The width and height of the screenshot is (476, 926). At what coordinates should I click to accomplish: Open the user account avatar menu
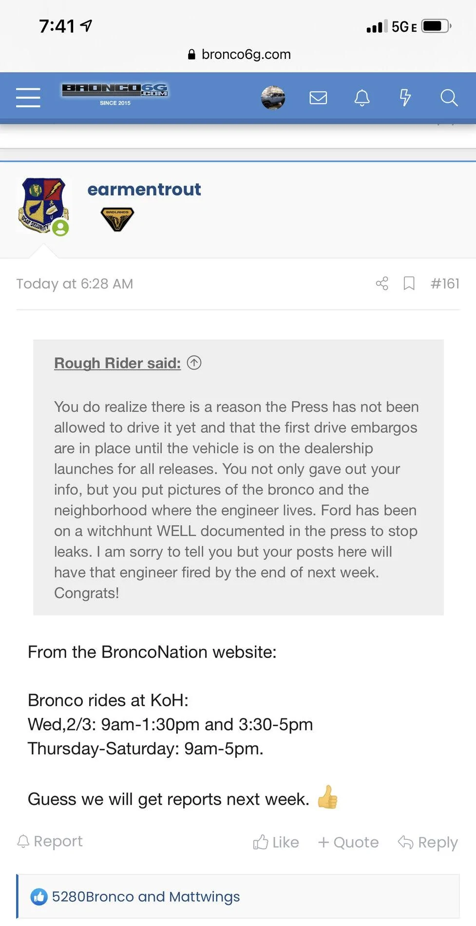pos(273,97)
